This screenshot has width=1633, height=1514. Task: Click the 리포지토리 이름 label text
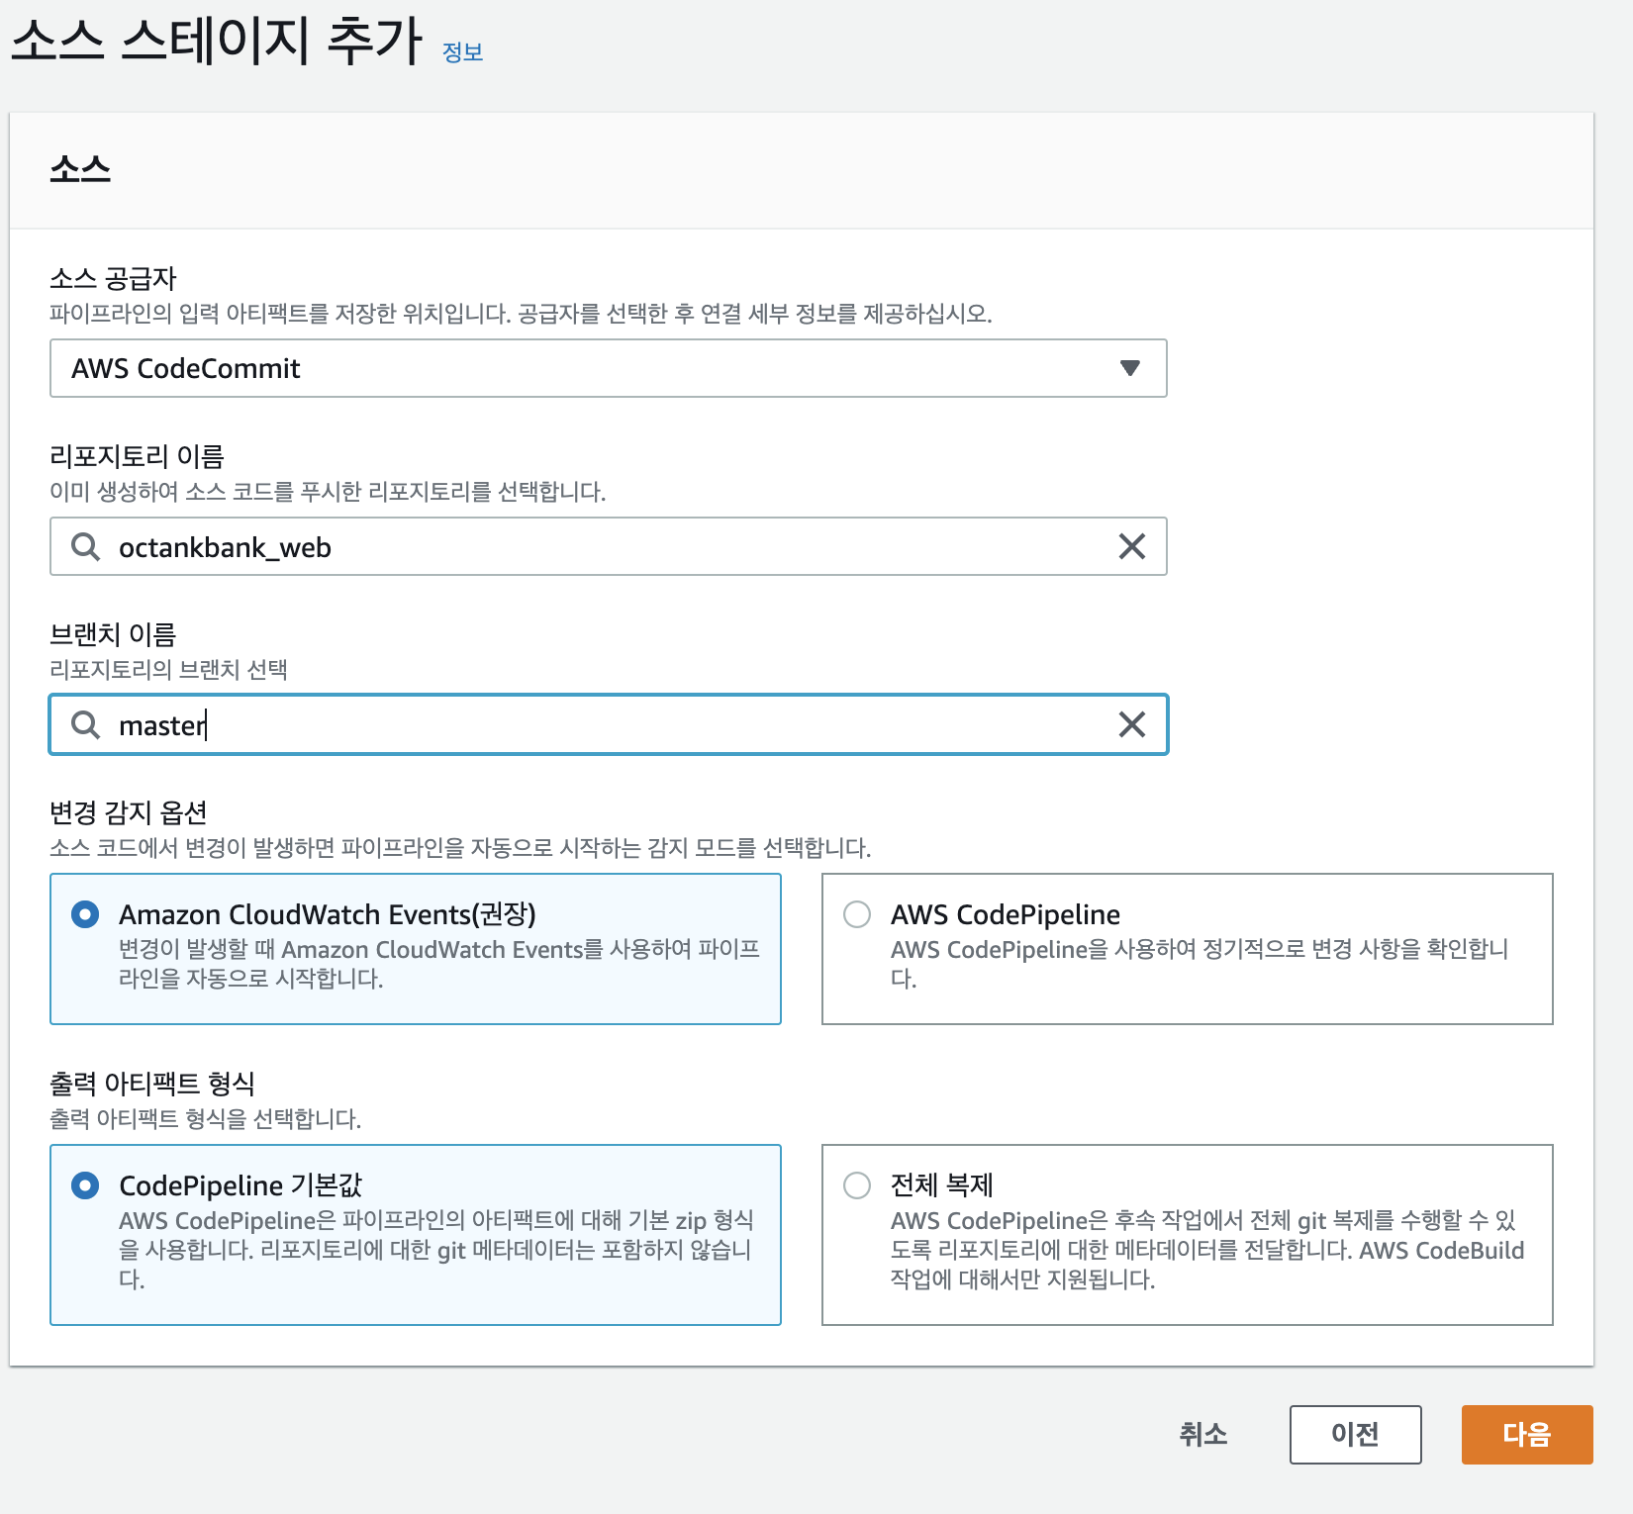(137, 456)
